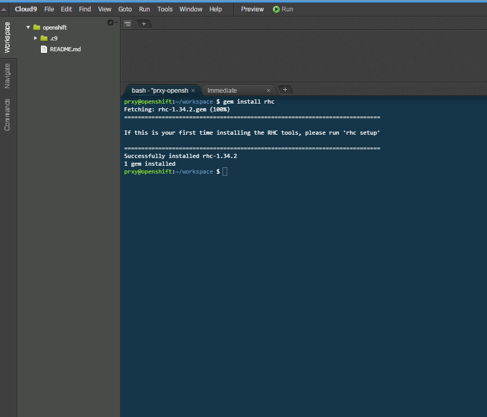Open the Cloud9 menu
Viewport: 487px width, 417px height.
[x=26, y=9]
